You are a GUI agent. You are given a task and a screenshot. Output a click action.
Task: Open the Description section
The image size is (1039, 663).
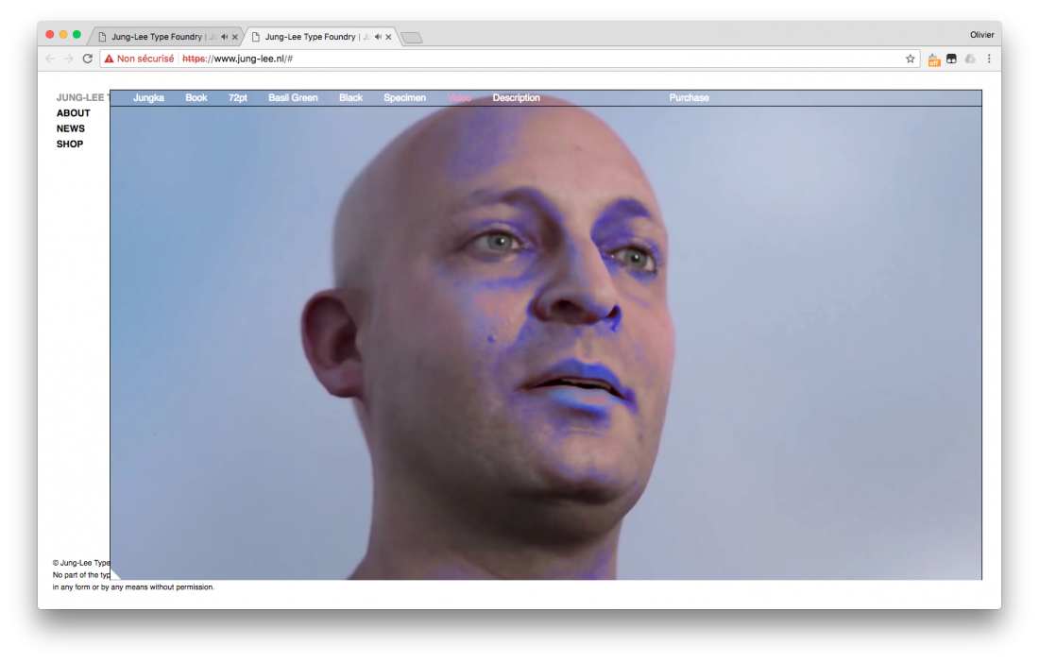click(x=516, y=98)
